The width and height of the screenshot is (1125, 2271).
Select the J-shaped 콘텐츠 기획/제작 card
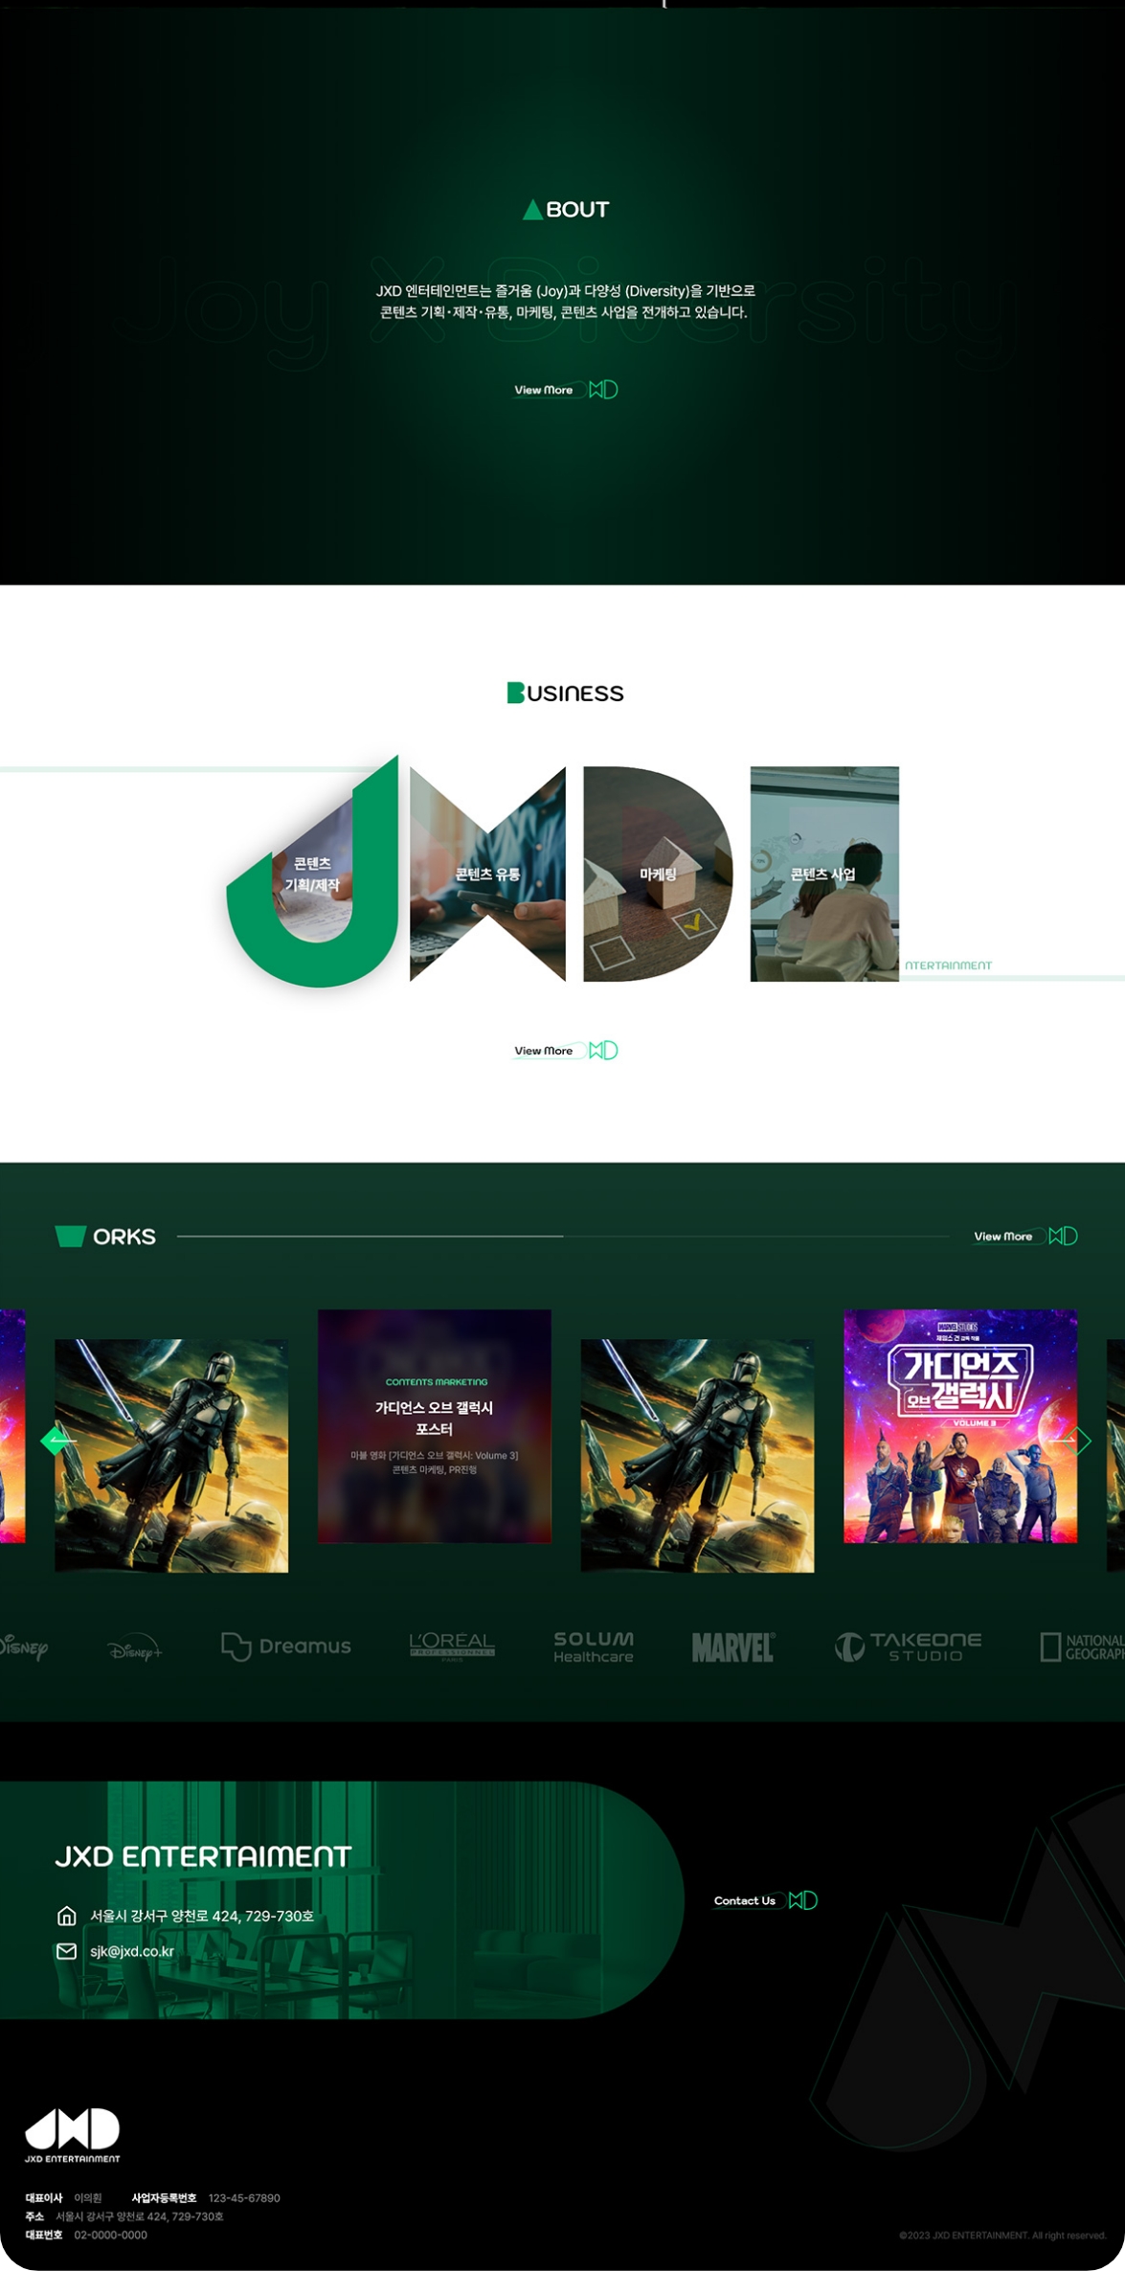coord(313,874)
